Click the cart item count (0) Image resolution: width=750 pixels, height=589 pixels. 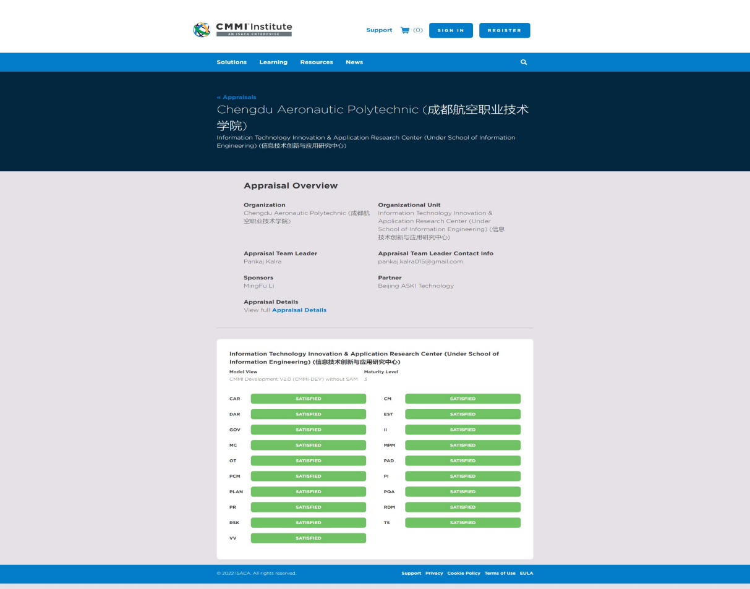click(418, 30)
